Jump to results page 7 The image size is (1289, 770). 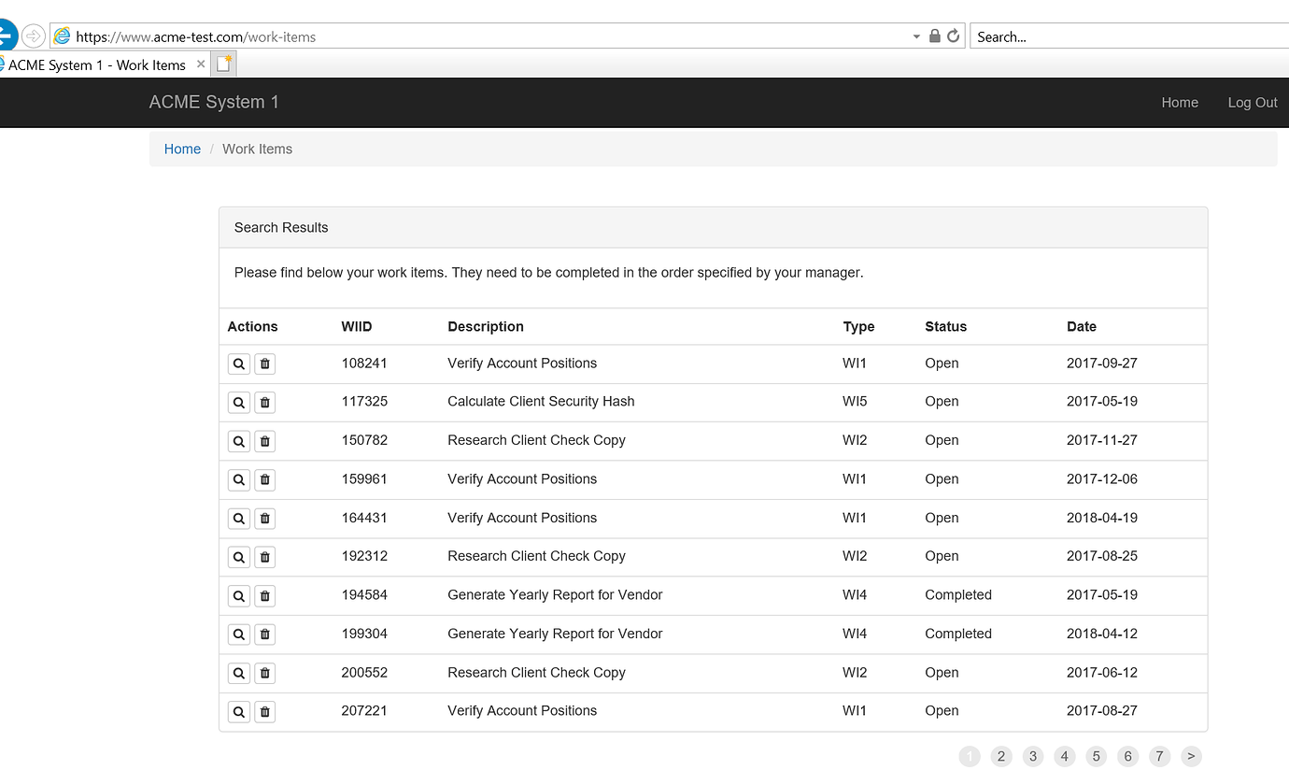1159,756
